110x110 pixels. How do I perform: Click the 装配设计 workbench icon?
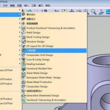click(x=24, y=19)
